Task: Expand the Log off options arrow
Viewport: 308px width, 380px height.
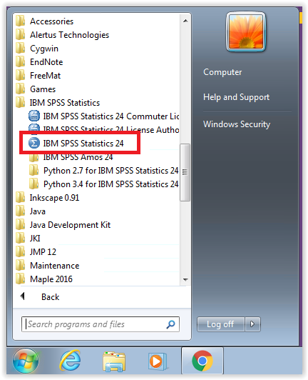Action: click(252, 324)
